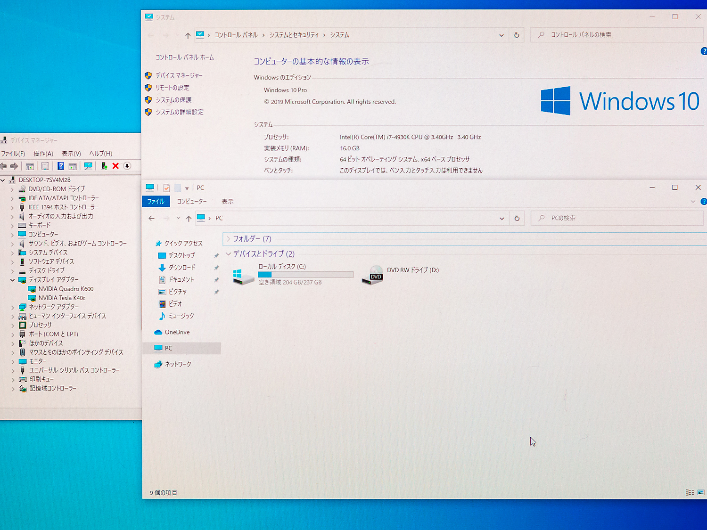Switch to large icons view in Explorer status bar
Image resolution: width=707 pixels, height=530 pixels.
click(x=701, y=492)
